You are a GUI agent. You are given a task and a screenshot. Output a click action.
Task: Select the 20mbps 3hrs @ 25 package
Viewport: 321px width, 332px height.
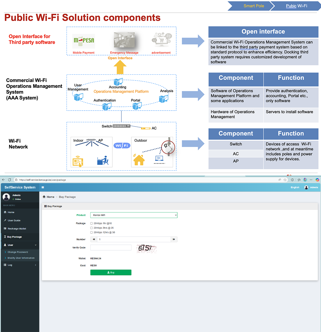pos(92,228)
